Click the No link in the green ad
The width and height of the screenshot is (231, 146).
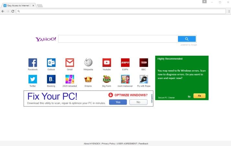189,96
